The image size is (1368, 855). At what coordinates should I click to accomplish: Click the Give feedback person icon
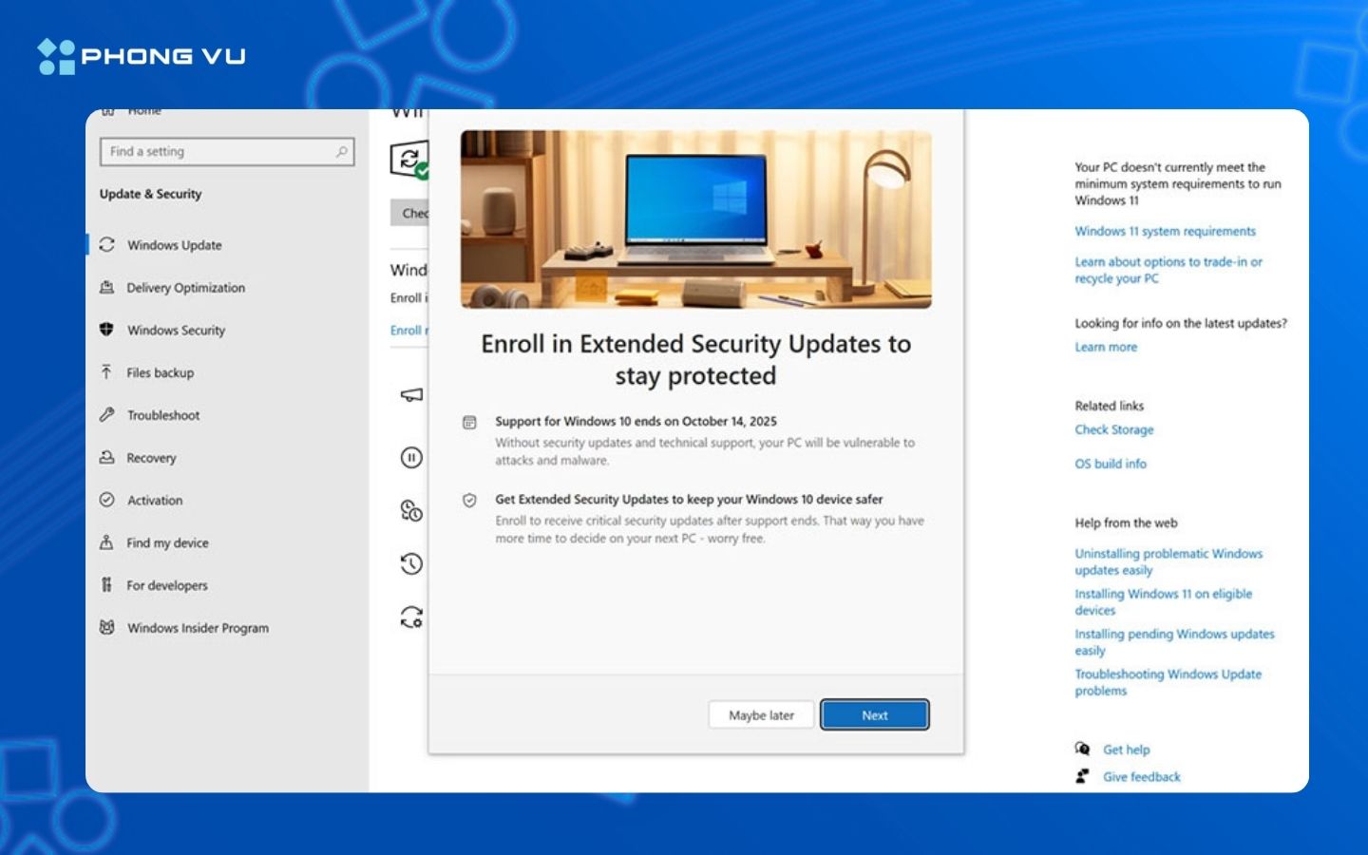[x=1082, y=776]
